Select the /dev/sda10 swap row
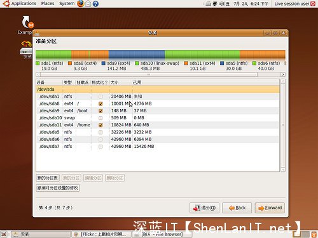Screen dimensions: 318x238 tap(158, 118)
